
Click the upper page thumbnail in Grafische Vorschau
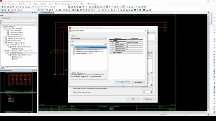19,82
